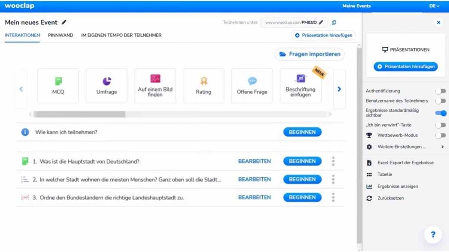This screenshot has height=252, width=449.
Task: Enable the Wettbewerb-Modus switch
Action: [x=440, y=136]
